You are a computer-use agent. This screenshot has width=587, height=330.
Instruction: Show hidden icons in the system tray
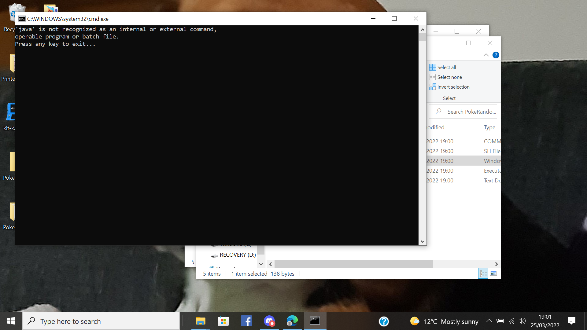(489, 321)
